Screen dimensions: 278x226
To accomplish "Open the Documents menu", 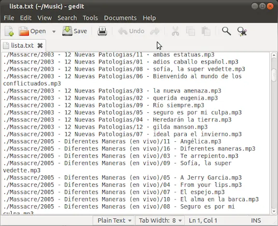I will pos(120,18).
